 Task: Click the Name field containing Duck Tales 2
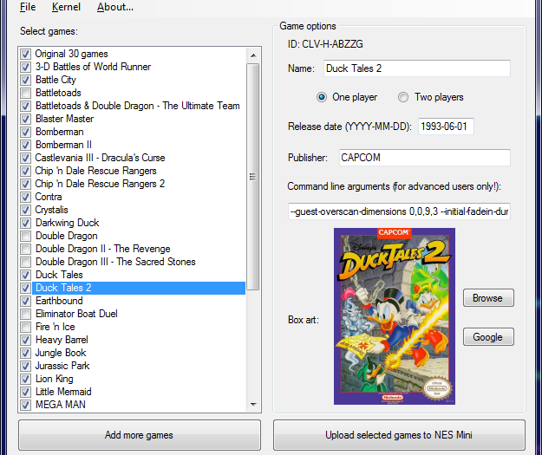(x=416, y=68)
